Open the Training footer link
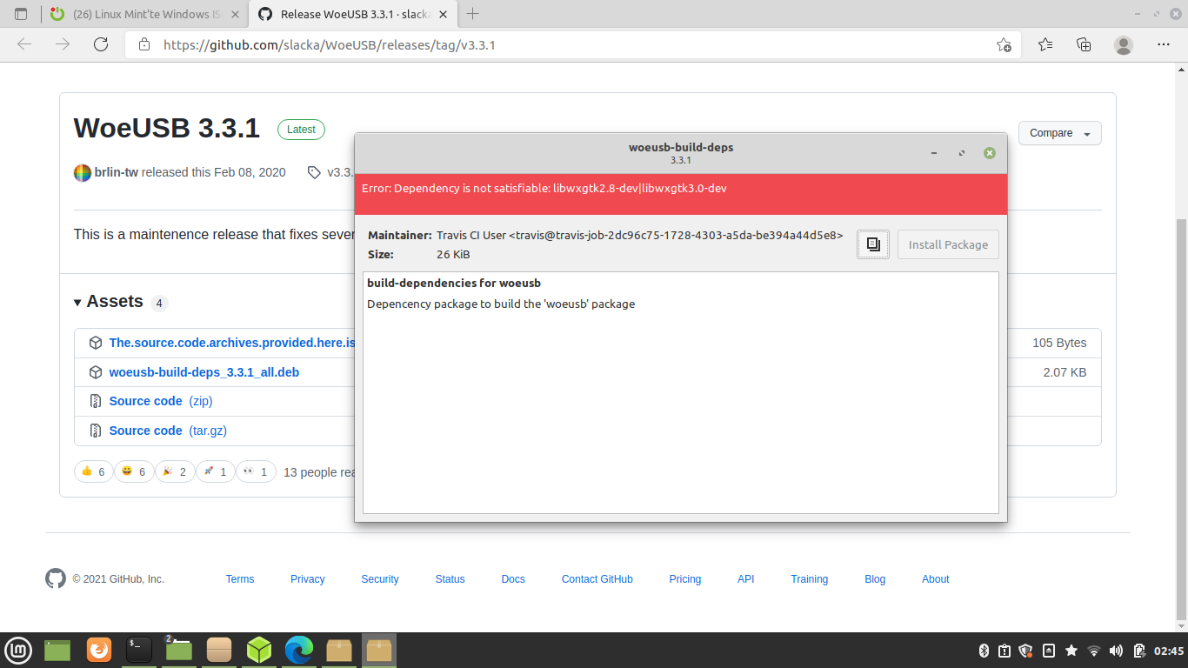1188x668 pixels. (810, 579)
